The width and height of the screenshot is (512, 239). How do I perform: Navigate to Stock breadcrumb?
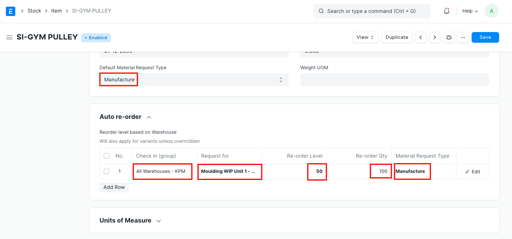[34, 11]
